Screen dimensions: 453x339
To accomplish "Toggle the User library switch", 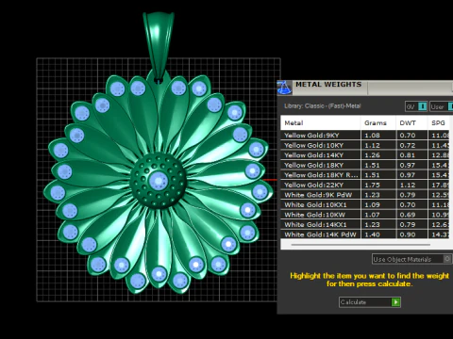I will [450, 106].
